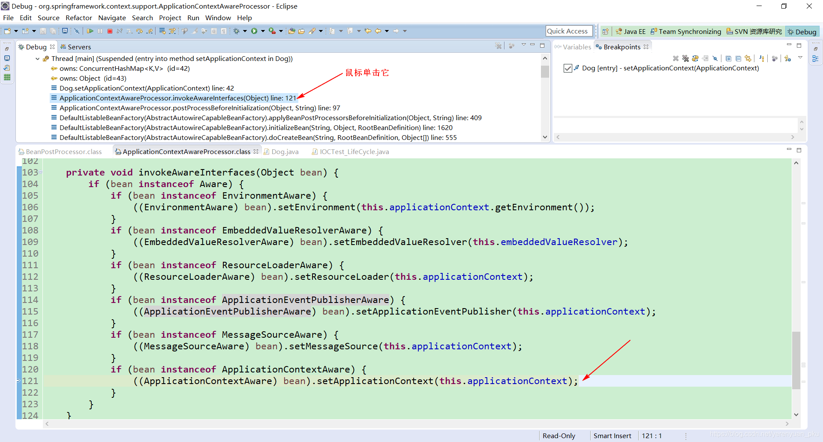Open the New wizard dropdown arrow
Image resolution: width=823 pixels, height=442 pixels.
pos(16,31)
